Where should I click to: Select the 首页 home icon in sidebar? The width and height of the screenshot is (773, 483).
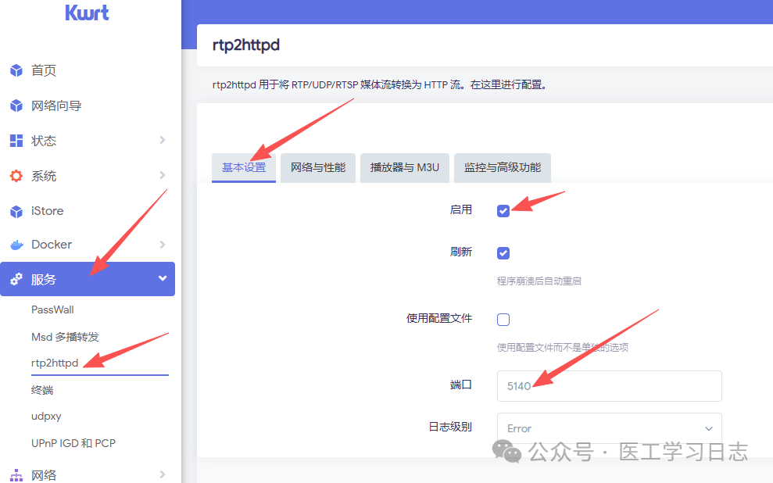17,70
